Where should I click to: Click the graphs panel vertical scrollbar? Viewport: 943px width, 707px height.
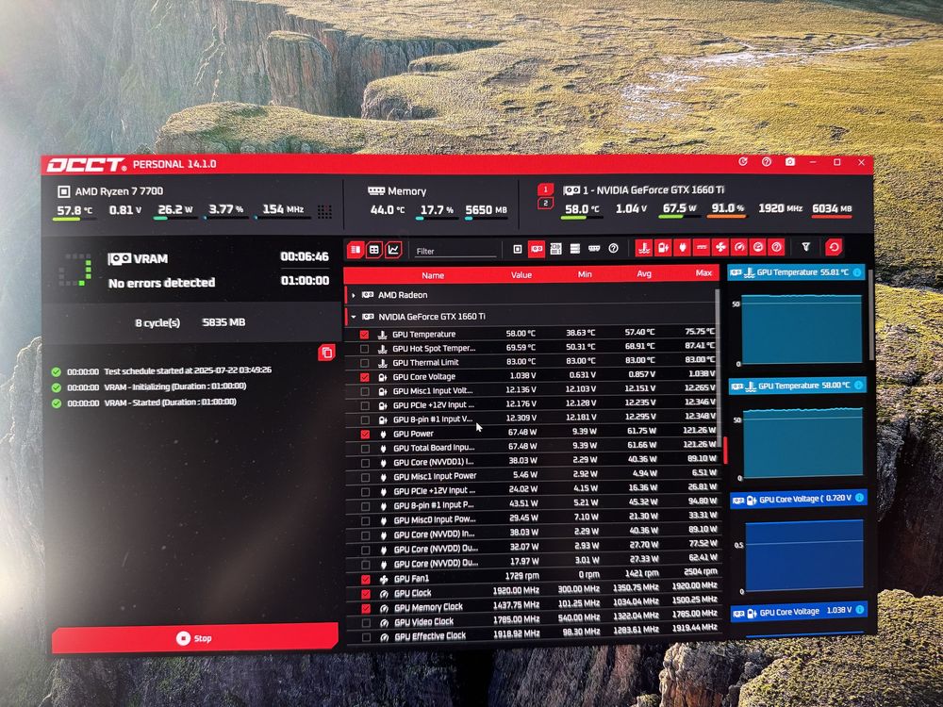pyautogui.click(x=870, y=316)
